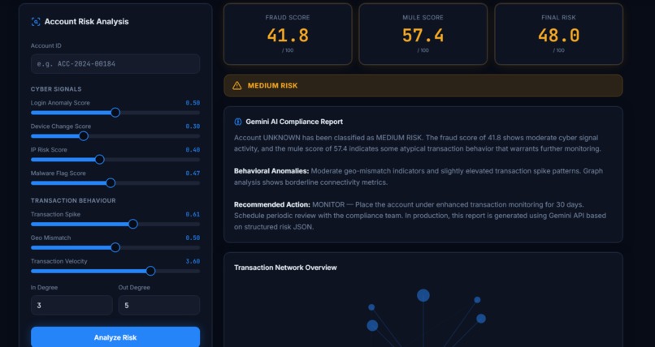Click the Geo Mismatch value 0.50
The image size is (655, 347).
[x=193, y=238]
